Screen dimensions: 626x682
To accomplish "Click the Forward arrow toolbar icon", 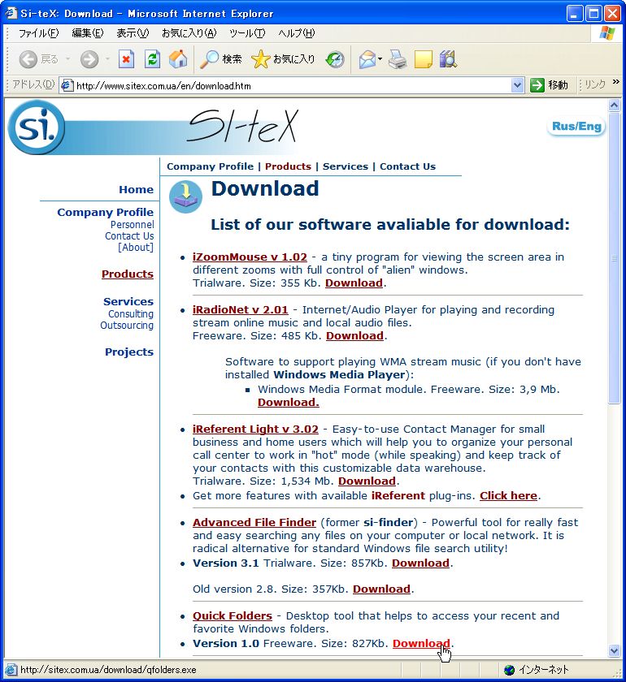I will pyautogui.click(x=89, y=59).
